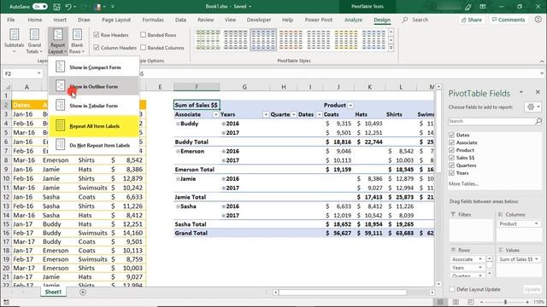Click the zoom slider handle

[x=505, y=302]
